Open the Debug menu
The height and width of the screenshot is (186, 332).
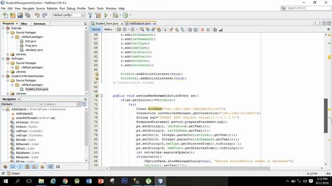(71, 8)
